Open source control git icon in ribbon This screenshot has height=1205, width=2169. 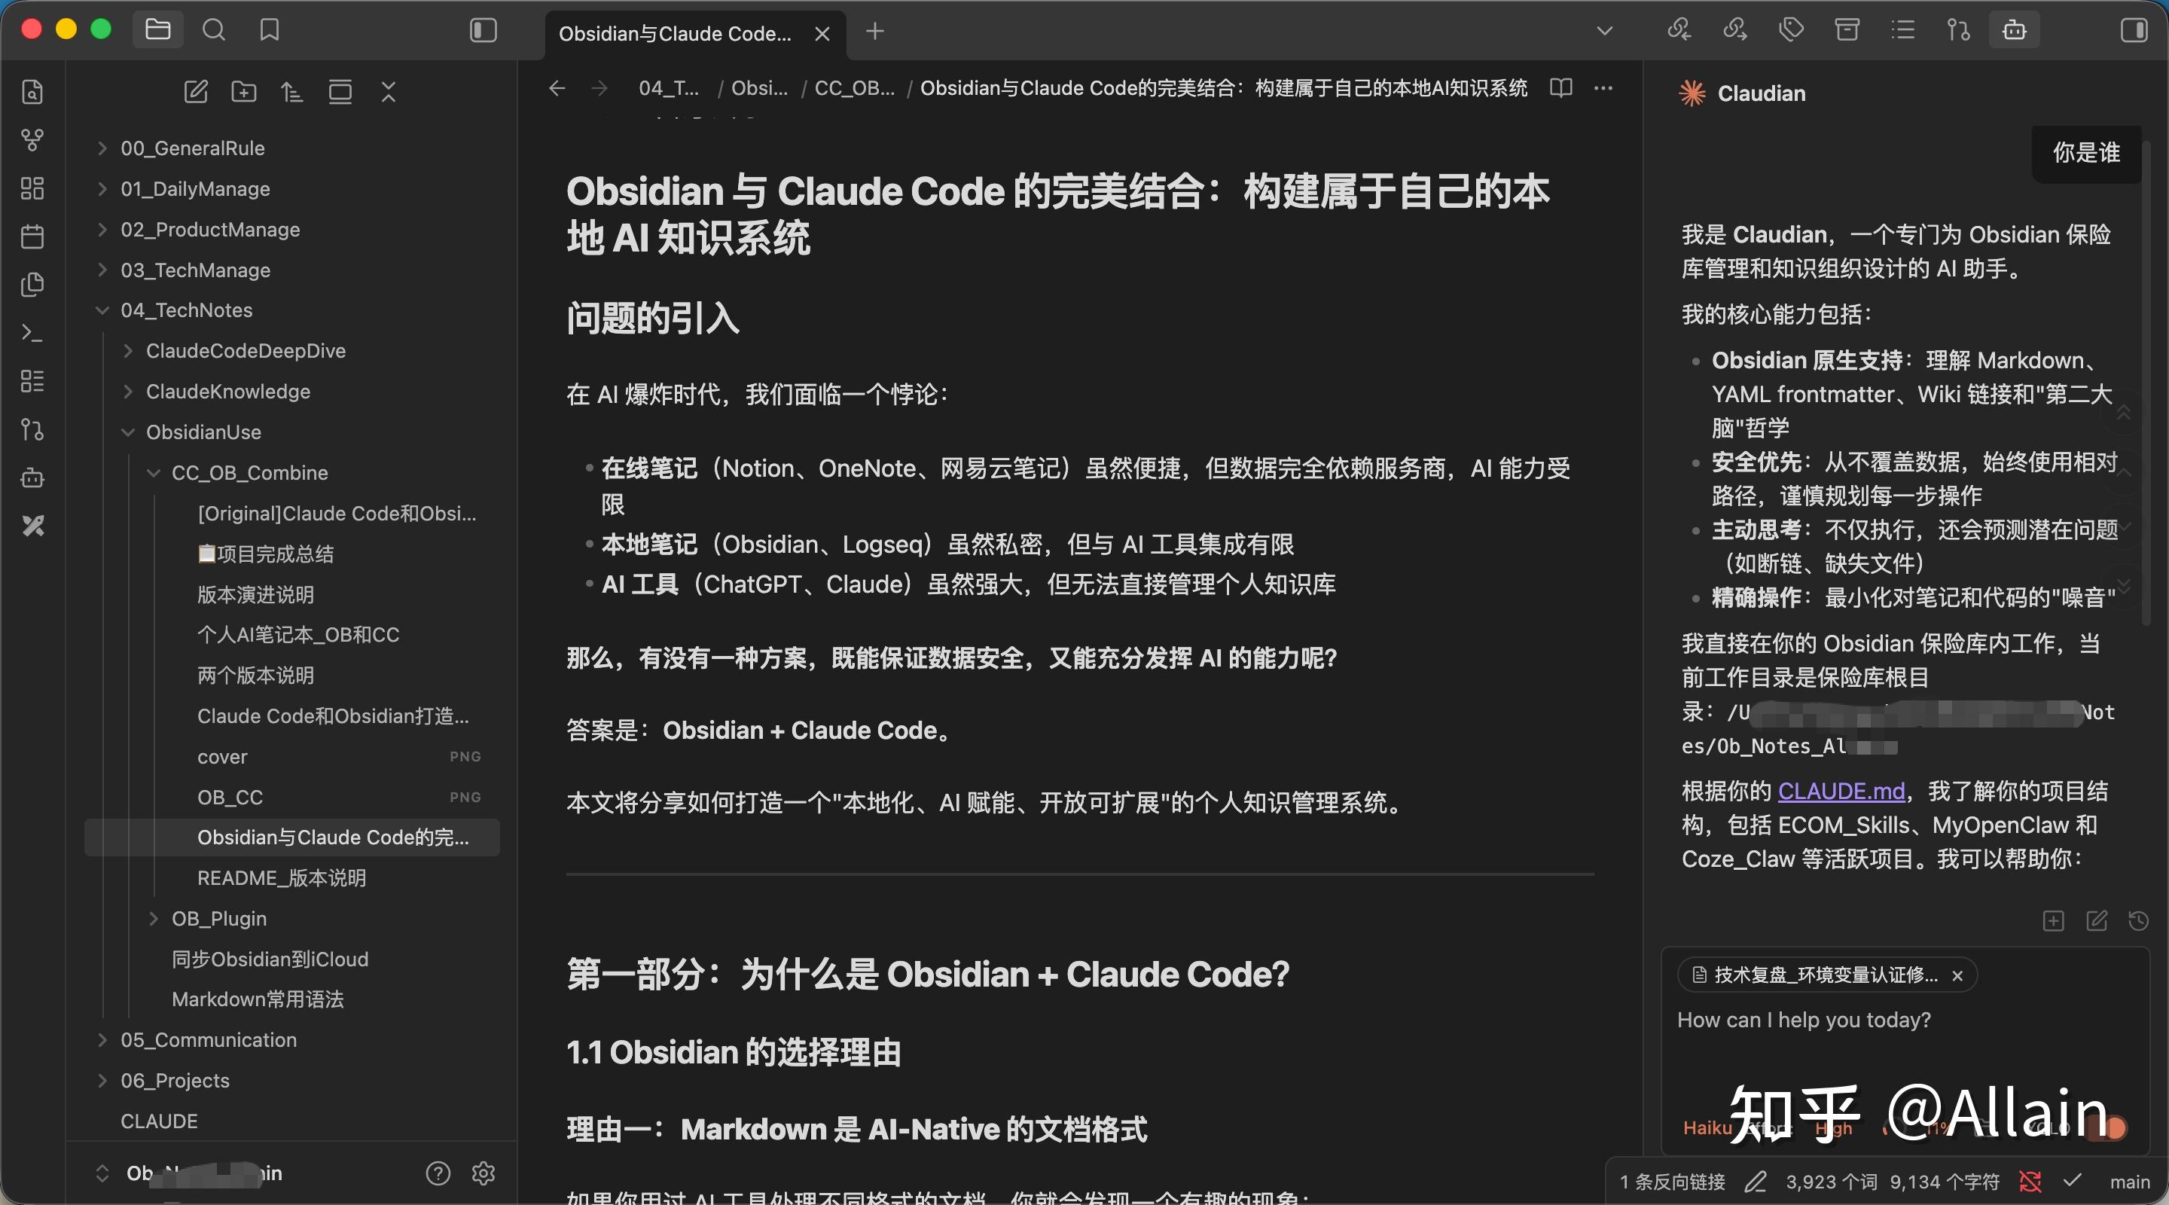pyautogui.click(x=32, y=429)
